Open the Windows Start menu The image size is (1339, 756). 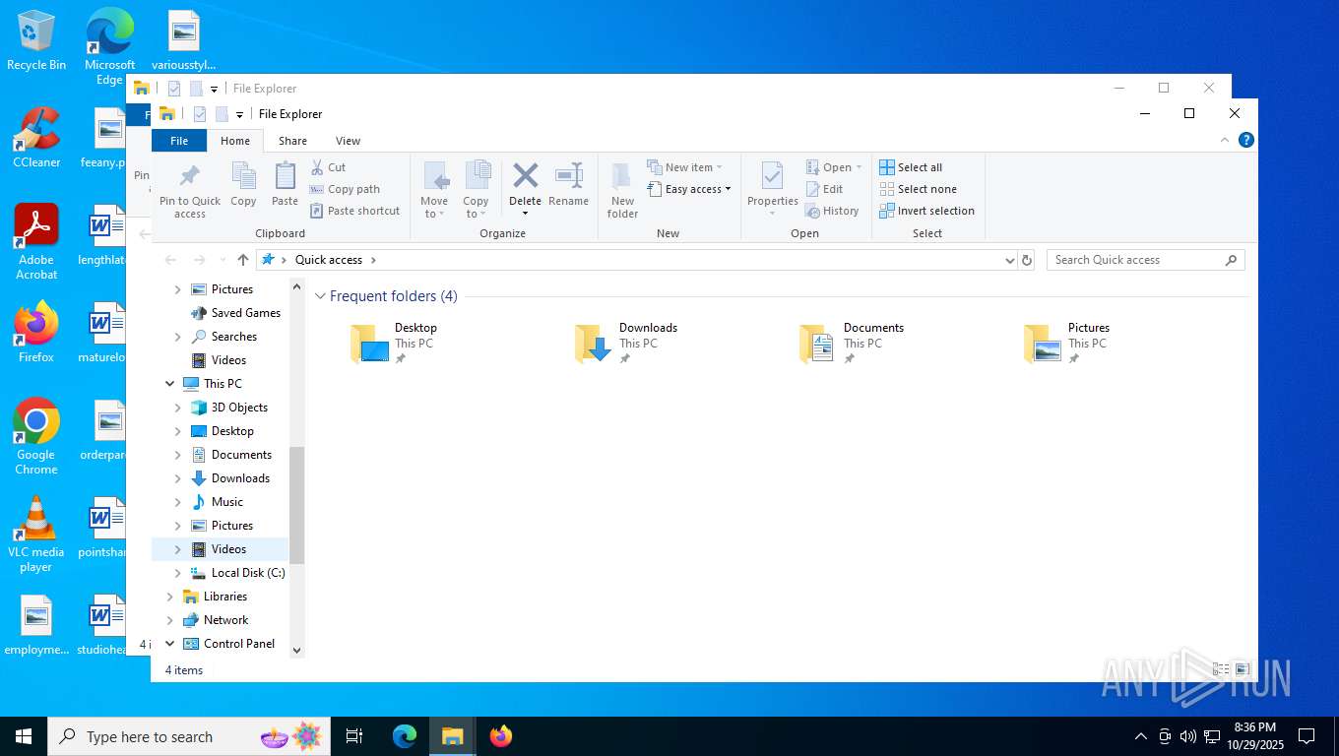pyautogui.click(x=24, y=736)
